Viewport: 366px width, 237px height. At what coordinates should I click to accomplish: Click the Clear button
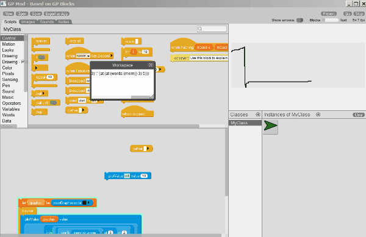point(358,115)
